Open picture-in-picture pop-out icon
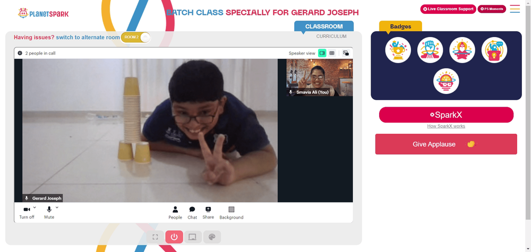Screen dimensions: 531x252 346,53
